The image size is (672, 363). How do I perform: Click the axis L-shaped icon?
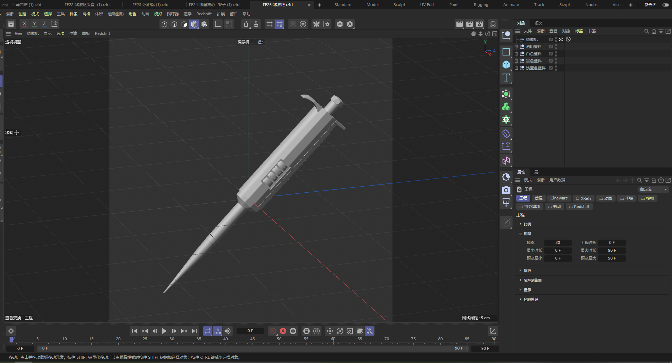[218, 24]
